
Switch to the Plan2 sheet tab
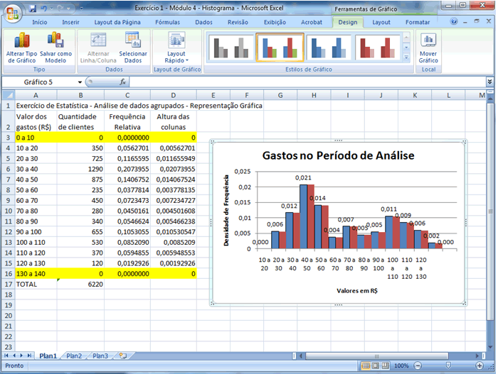coord(75,356)
